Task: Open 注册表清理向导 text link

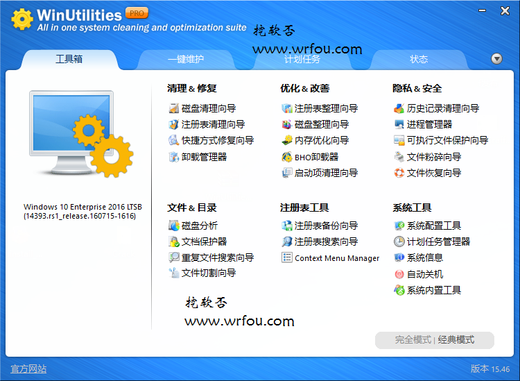Action: [x=214, y=124]
